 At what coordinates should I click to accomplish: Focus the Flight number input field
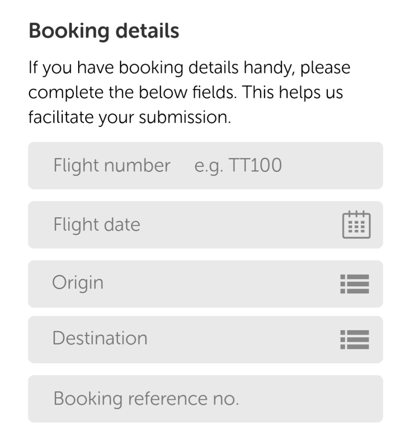click(x=205, y=166)
